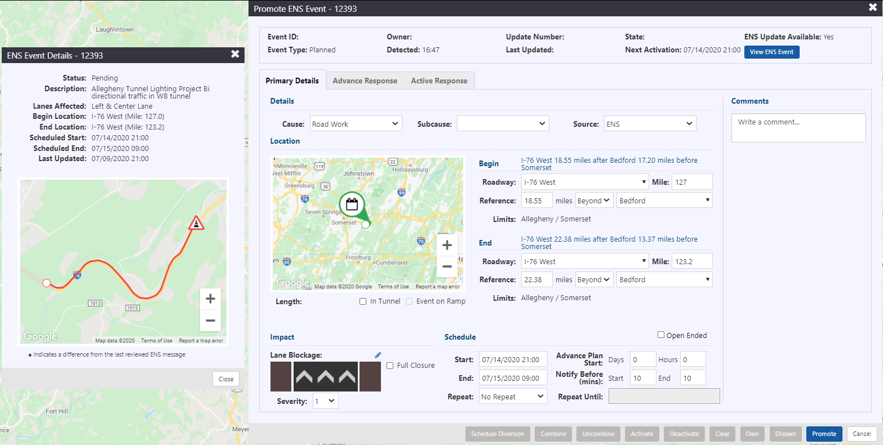883x445 pixels.
Task: Click the Deactivate button
Action: pyautogui.click(x=684, y=434)
